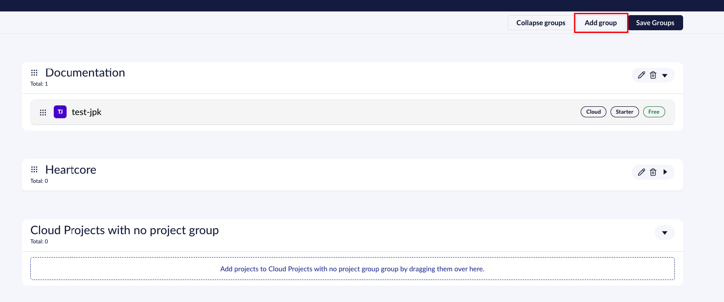Image resolution: width=724 pixels, height=302 pixels.
Task: Click the 'Total: 1' count under Documentation
Action: [x=39, y=84]
